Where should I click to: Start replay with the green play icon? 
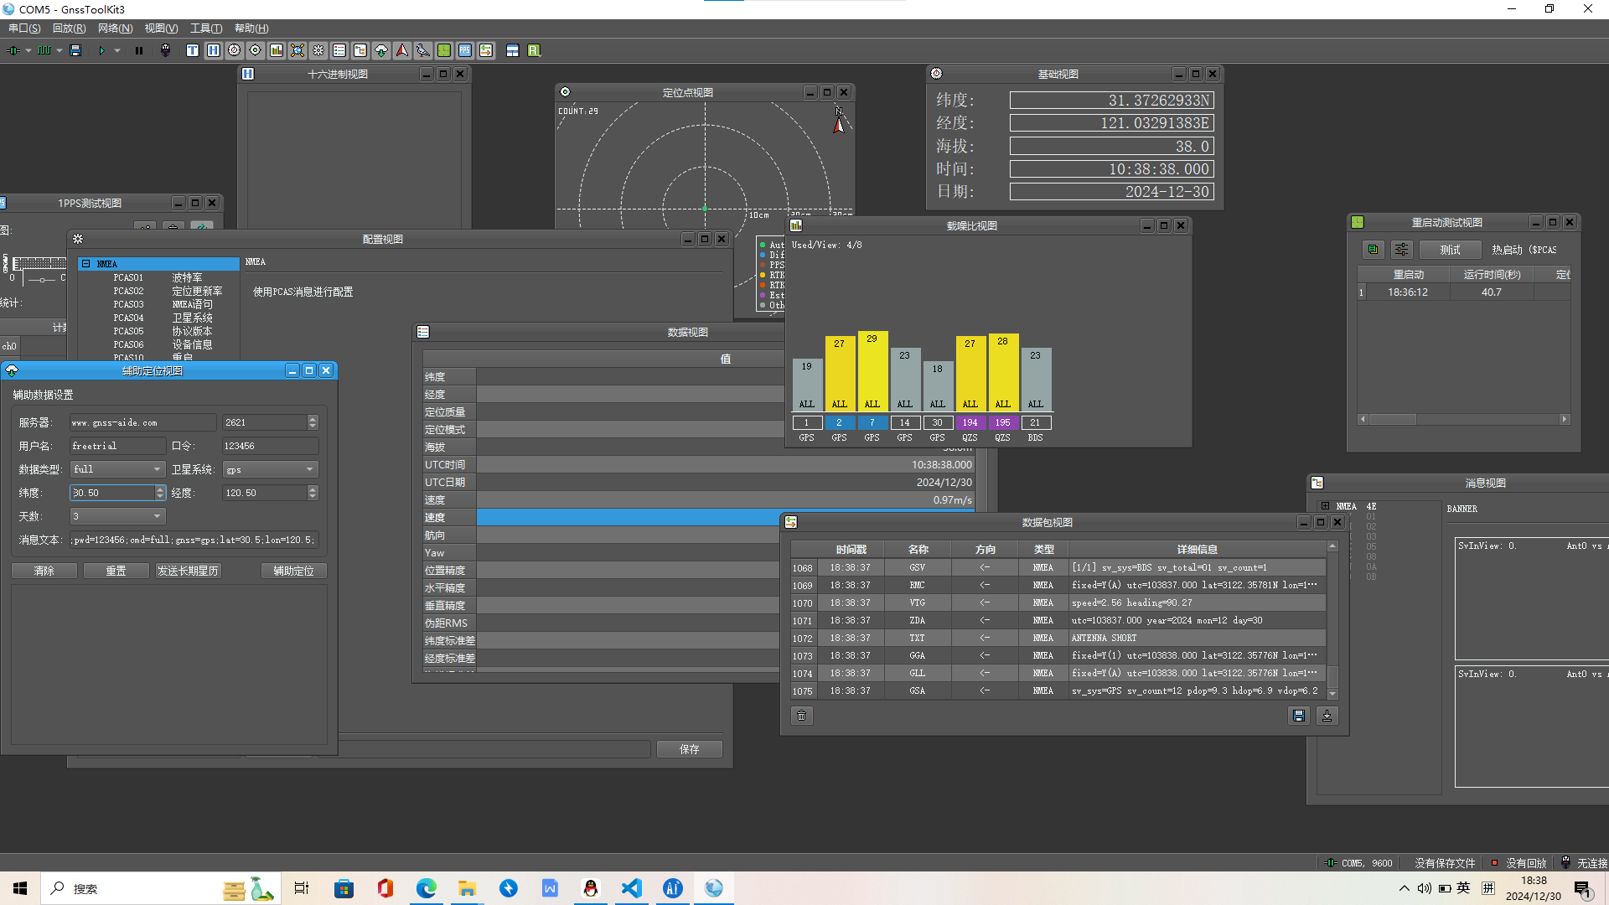click(101, 50)
